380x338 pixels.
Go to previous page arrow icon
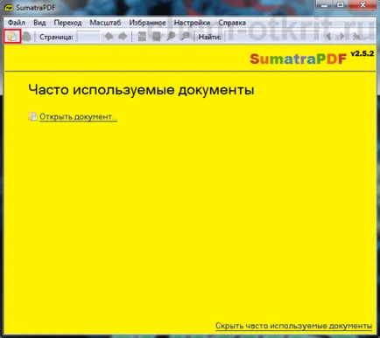(109, 37)
